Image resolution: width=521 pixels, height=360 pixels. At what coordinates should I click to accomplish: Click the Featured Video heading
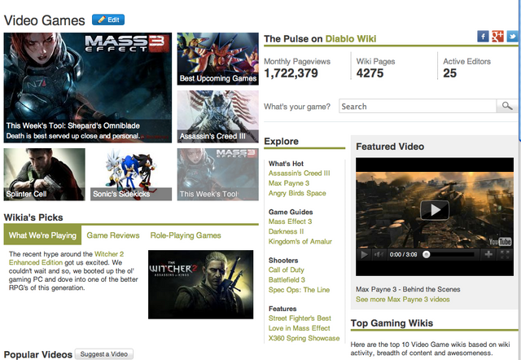(390, 147)
